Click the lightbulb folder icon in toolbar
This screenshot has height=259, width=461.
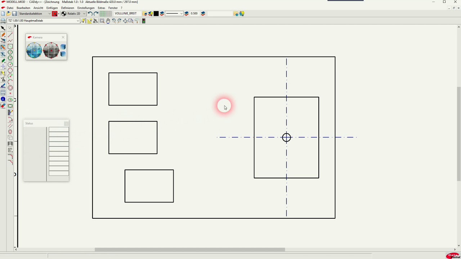150,14
